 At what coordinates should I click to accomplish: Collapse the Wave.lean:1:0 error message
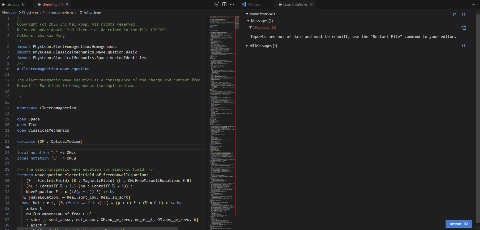(250, 28)
